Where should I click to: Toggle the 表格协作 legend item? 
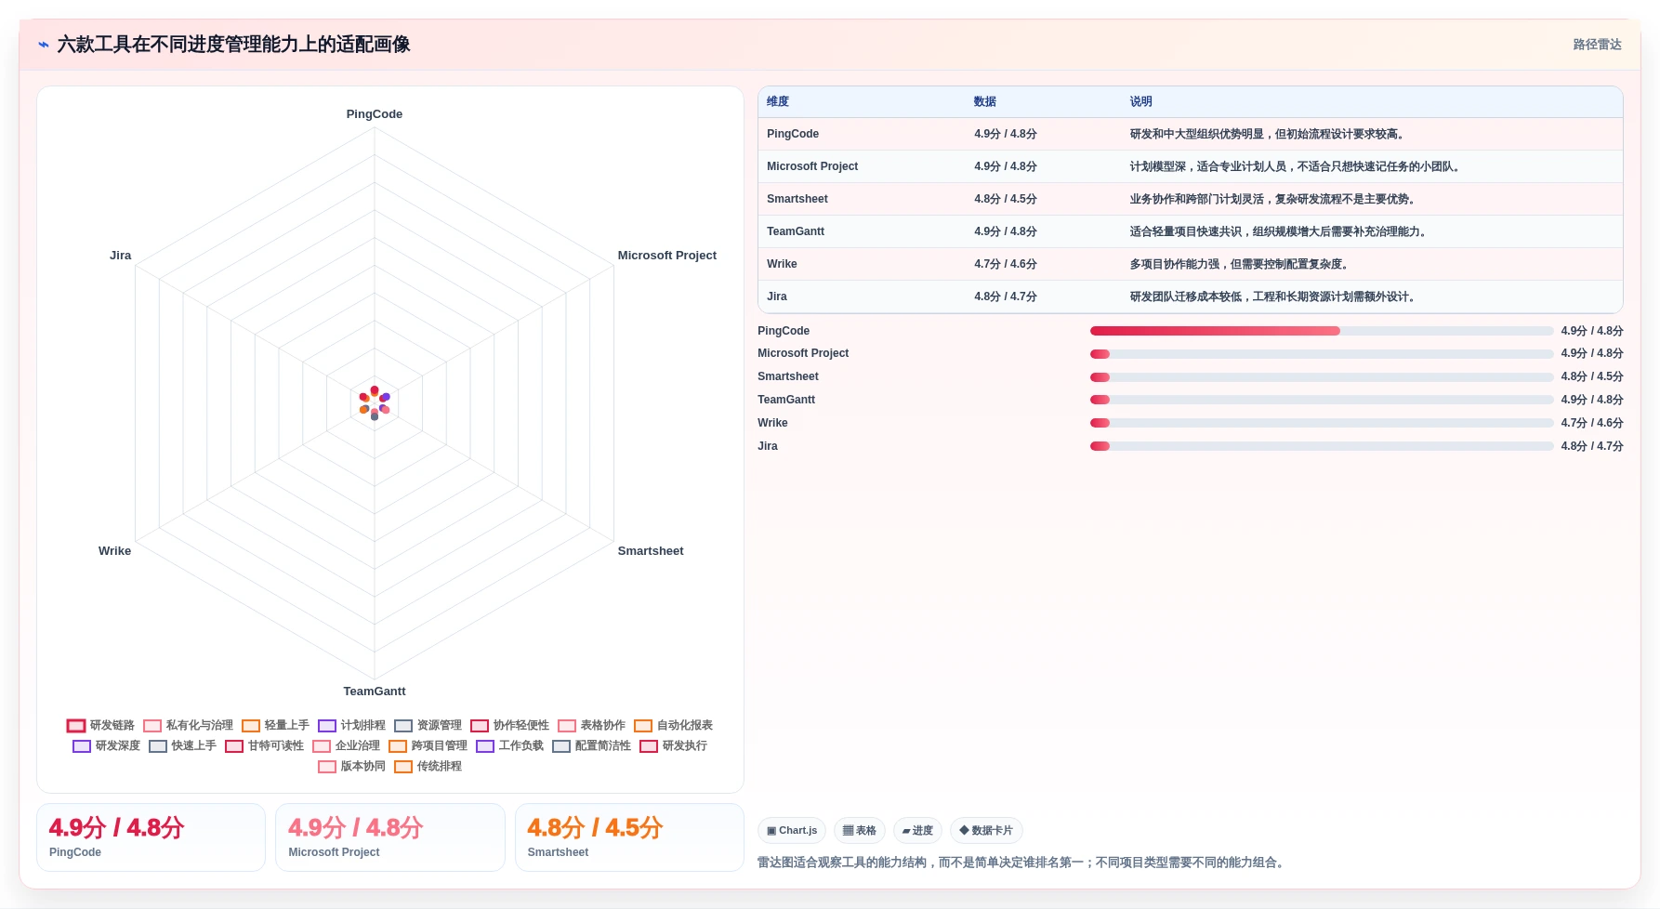591,725
